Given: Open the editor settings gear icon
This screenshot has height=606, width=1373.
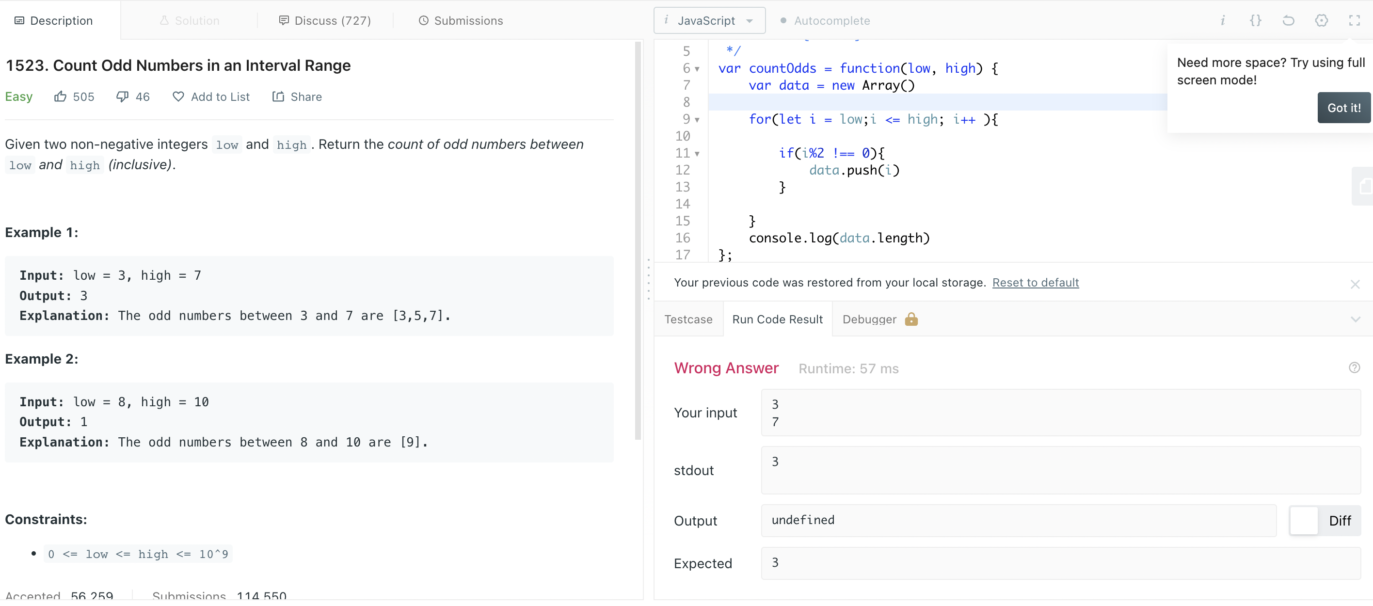Looking at the screenshot, I should click(1321, 20).
